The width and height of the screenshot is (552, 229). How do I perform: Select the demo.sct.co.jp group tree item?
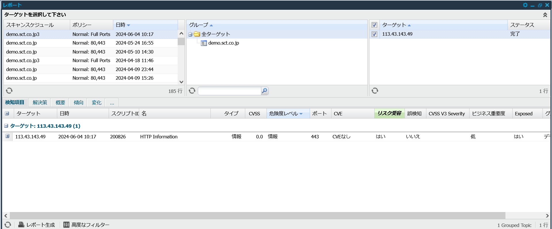tap(224, 43)
